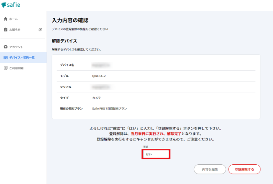Click the Safie logo
The image size is (273, 184).
pyautogui.click(x=10, y=5)
